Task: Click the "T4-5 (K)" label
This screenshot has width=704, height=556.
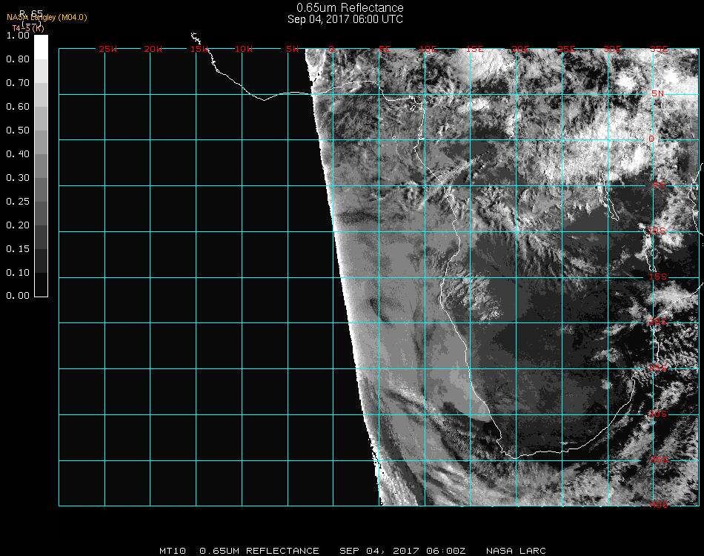Action: [28, 28]
